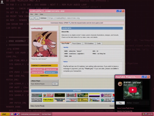This screenshot has width=154, height=116.
Task: Click the dark olive badge in first row
Action: coord(60,95)
